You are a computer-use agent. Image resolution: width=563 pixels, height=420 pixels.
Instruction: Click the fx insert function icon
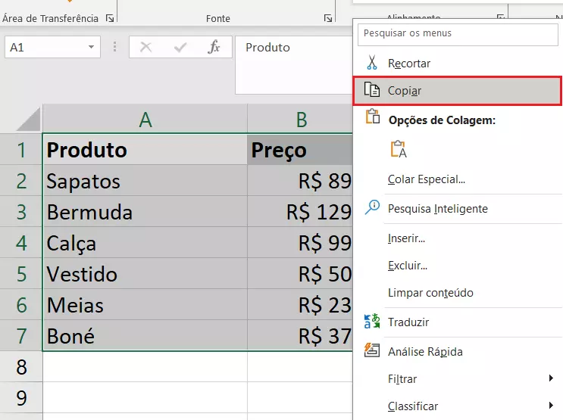pos(214,48)
